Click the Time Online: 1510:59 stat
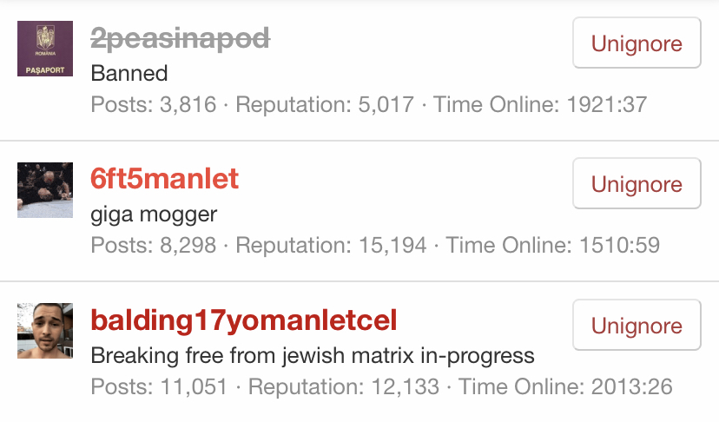Screen dimensions: 719x422 (x=553, y=246)
